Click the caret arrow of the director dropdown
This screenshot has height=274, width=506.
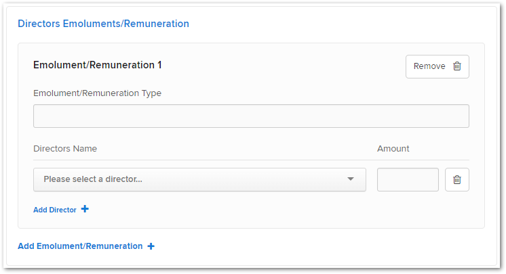click(x=351, y=179)
